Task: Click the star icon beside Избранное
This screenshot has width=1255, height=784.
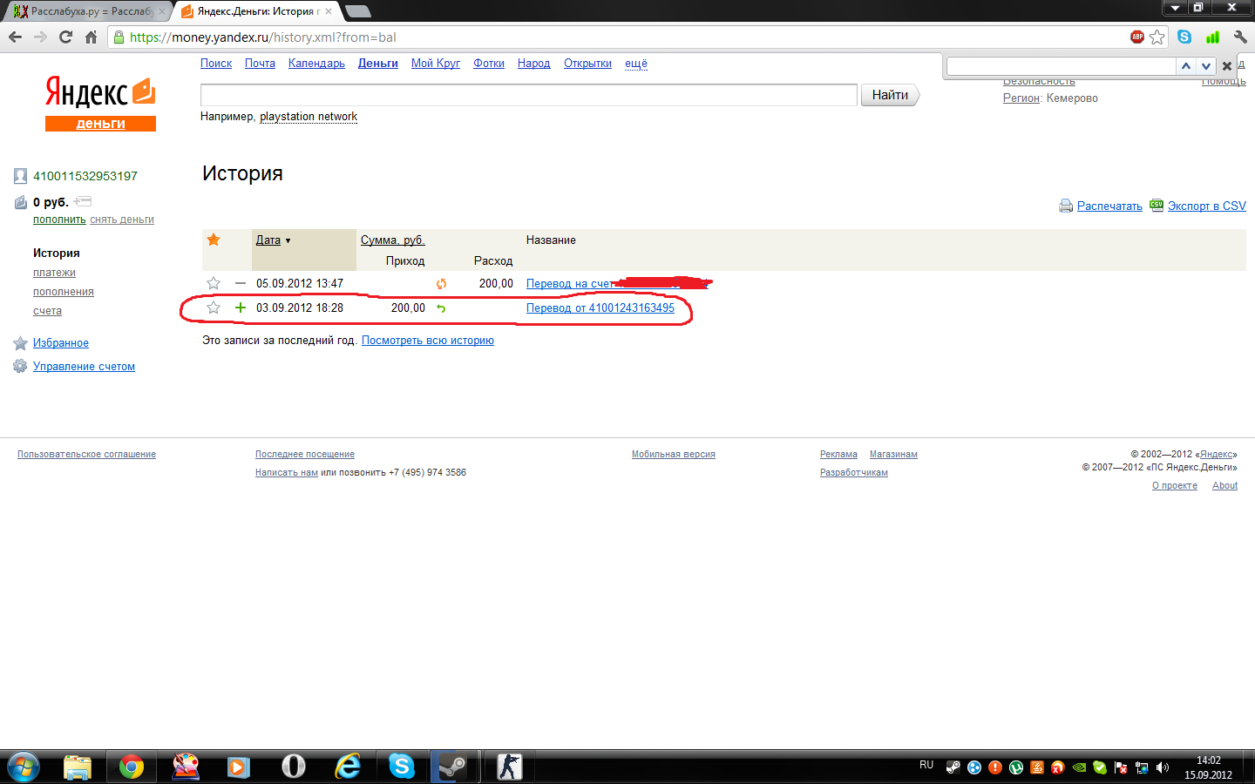Action: point(20,343)
